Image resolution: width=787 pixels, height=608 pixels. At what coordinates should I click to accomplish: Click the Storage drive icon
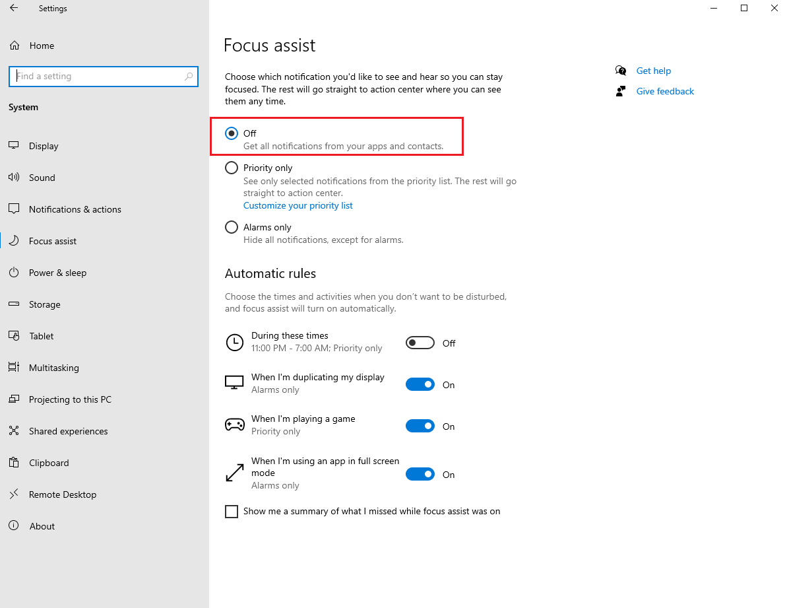14,304
